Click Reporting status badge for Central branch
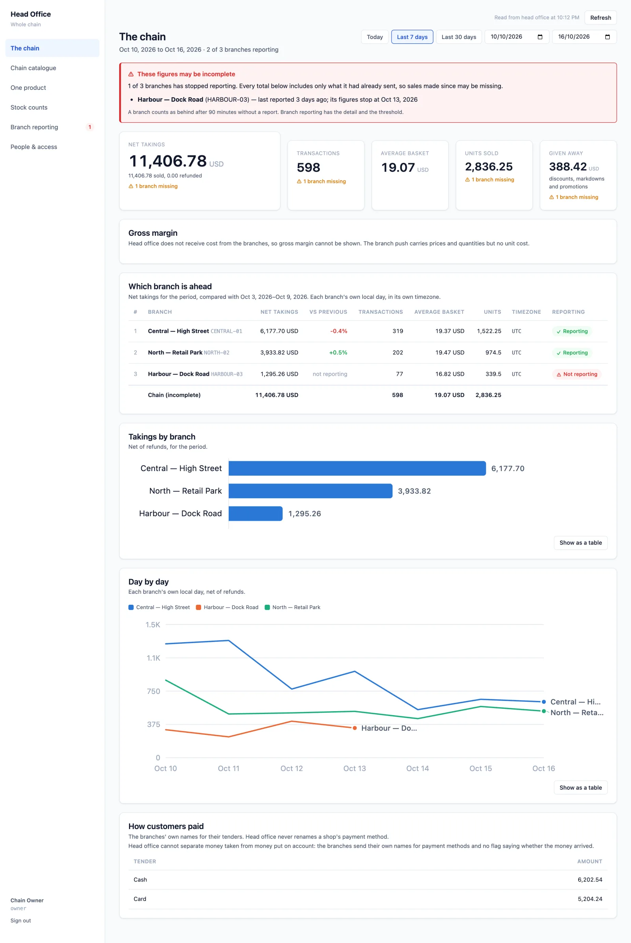 point(572,331)
